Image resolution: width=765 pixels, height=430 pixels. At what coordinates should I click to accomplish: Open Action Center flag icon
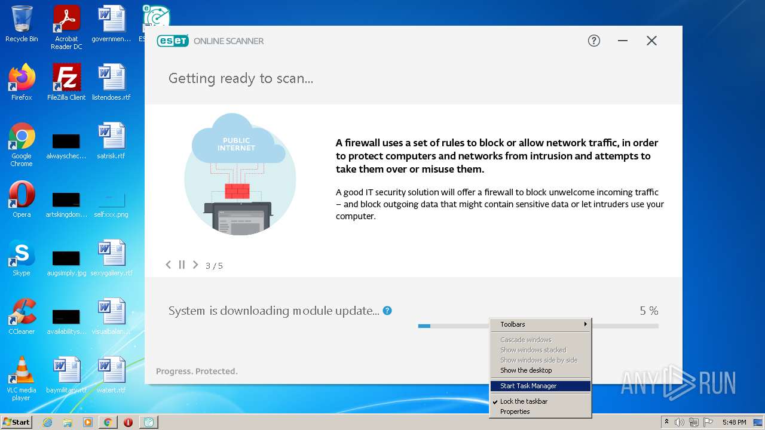click(708, 422)
